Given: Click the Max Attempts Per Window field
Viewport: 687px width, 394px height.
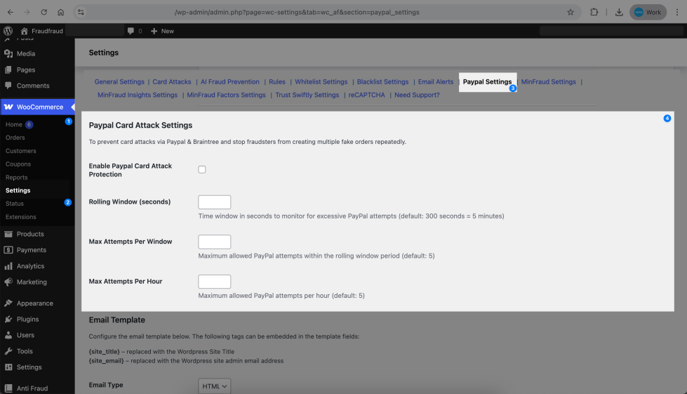Looking at the screenshot, I should point(214,242).
